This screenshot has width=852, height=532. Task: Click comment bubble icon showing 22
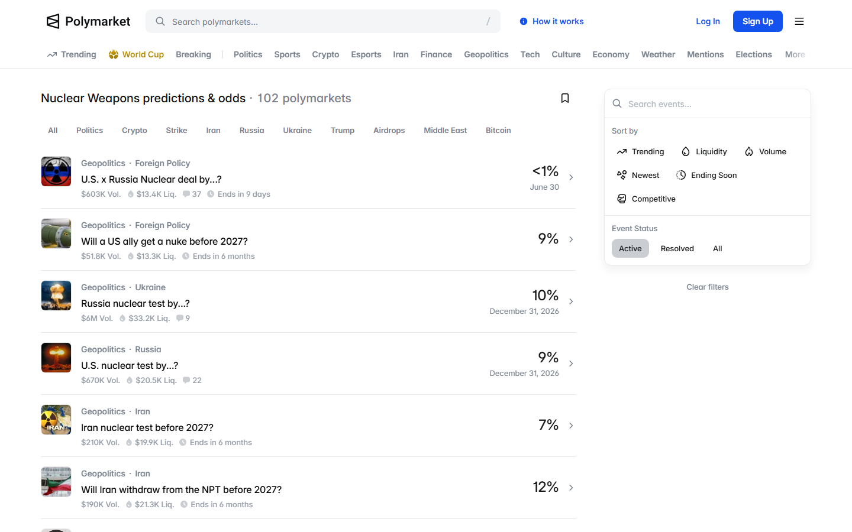point(186,380)
